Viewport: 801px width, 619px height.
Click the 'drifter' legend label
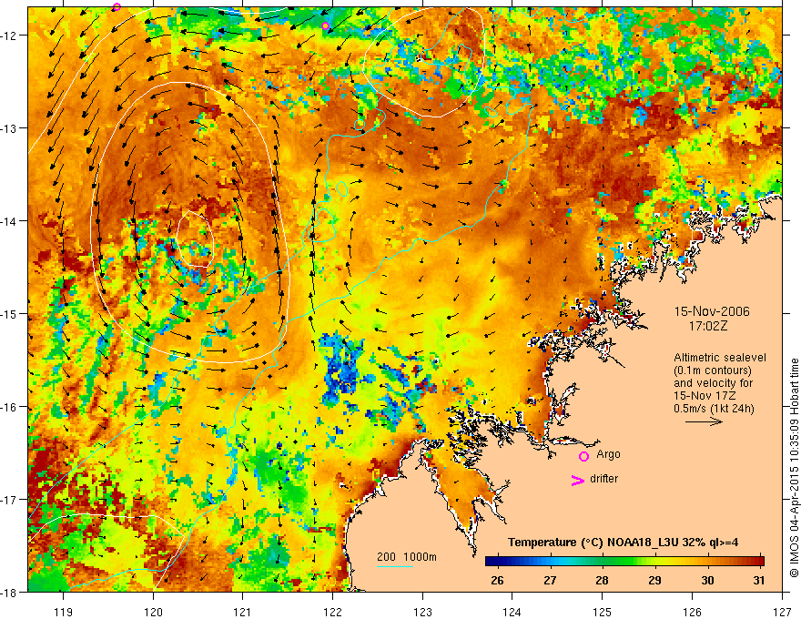[603, 479]
